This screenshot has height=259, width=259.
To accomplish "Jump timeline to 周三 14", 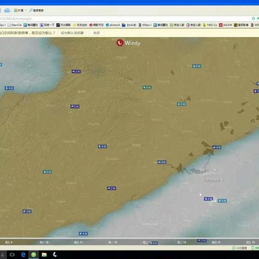I will click(182, 242).
